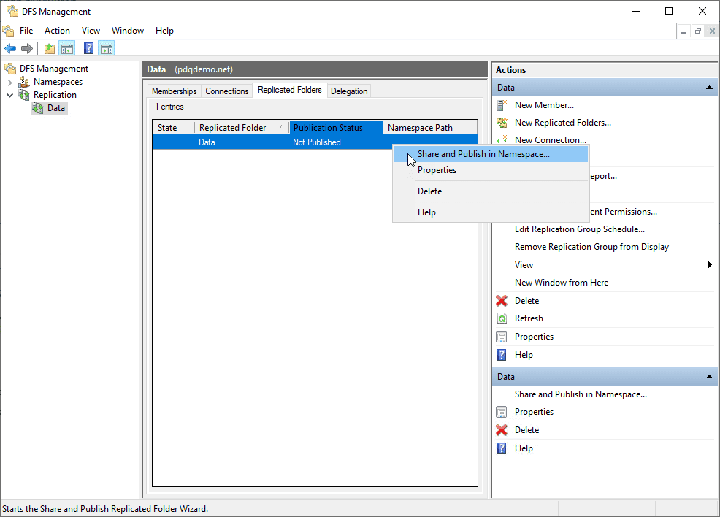Image resolution: width=720 pixels, height=517 pixels.
Task: Click the Data replication group tree icon
Action: point(38,108)
